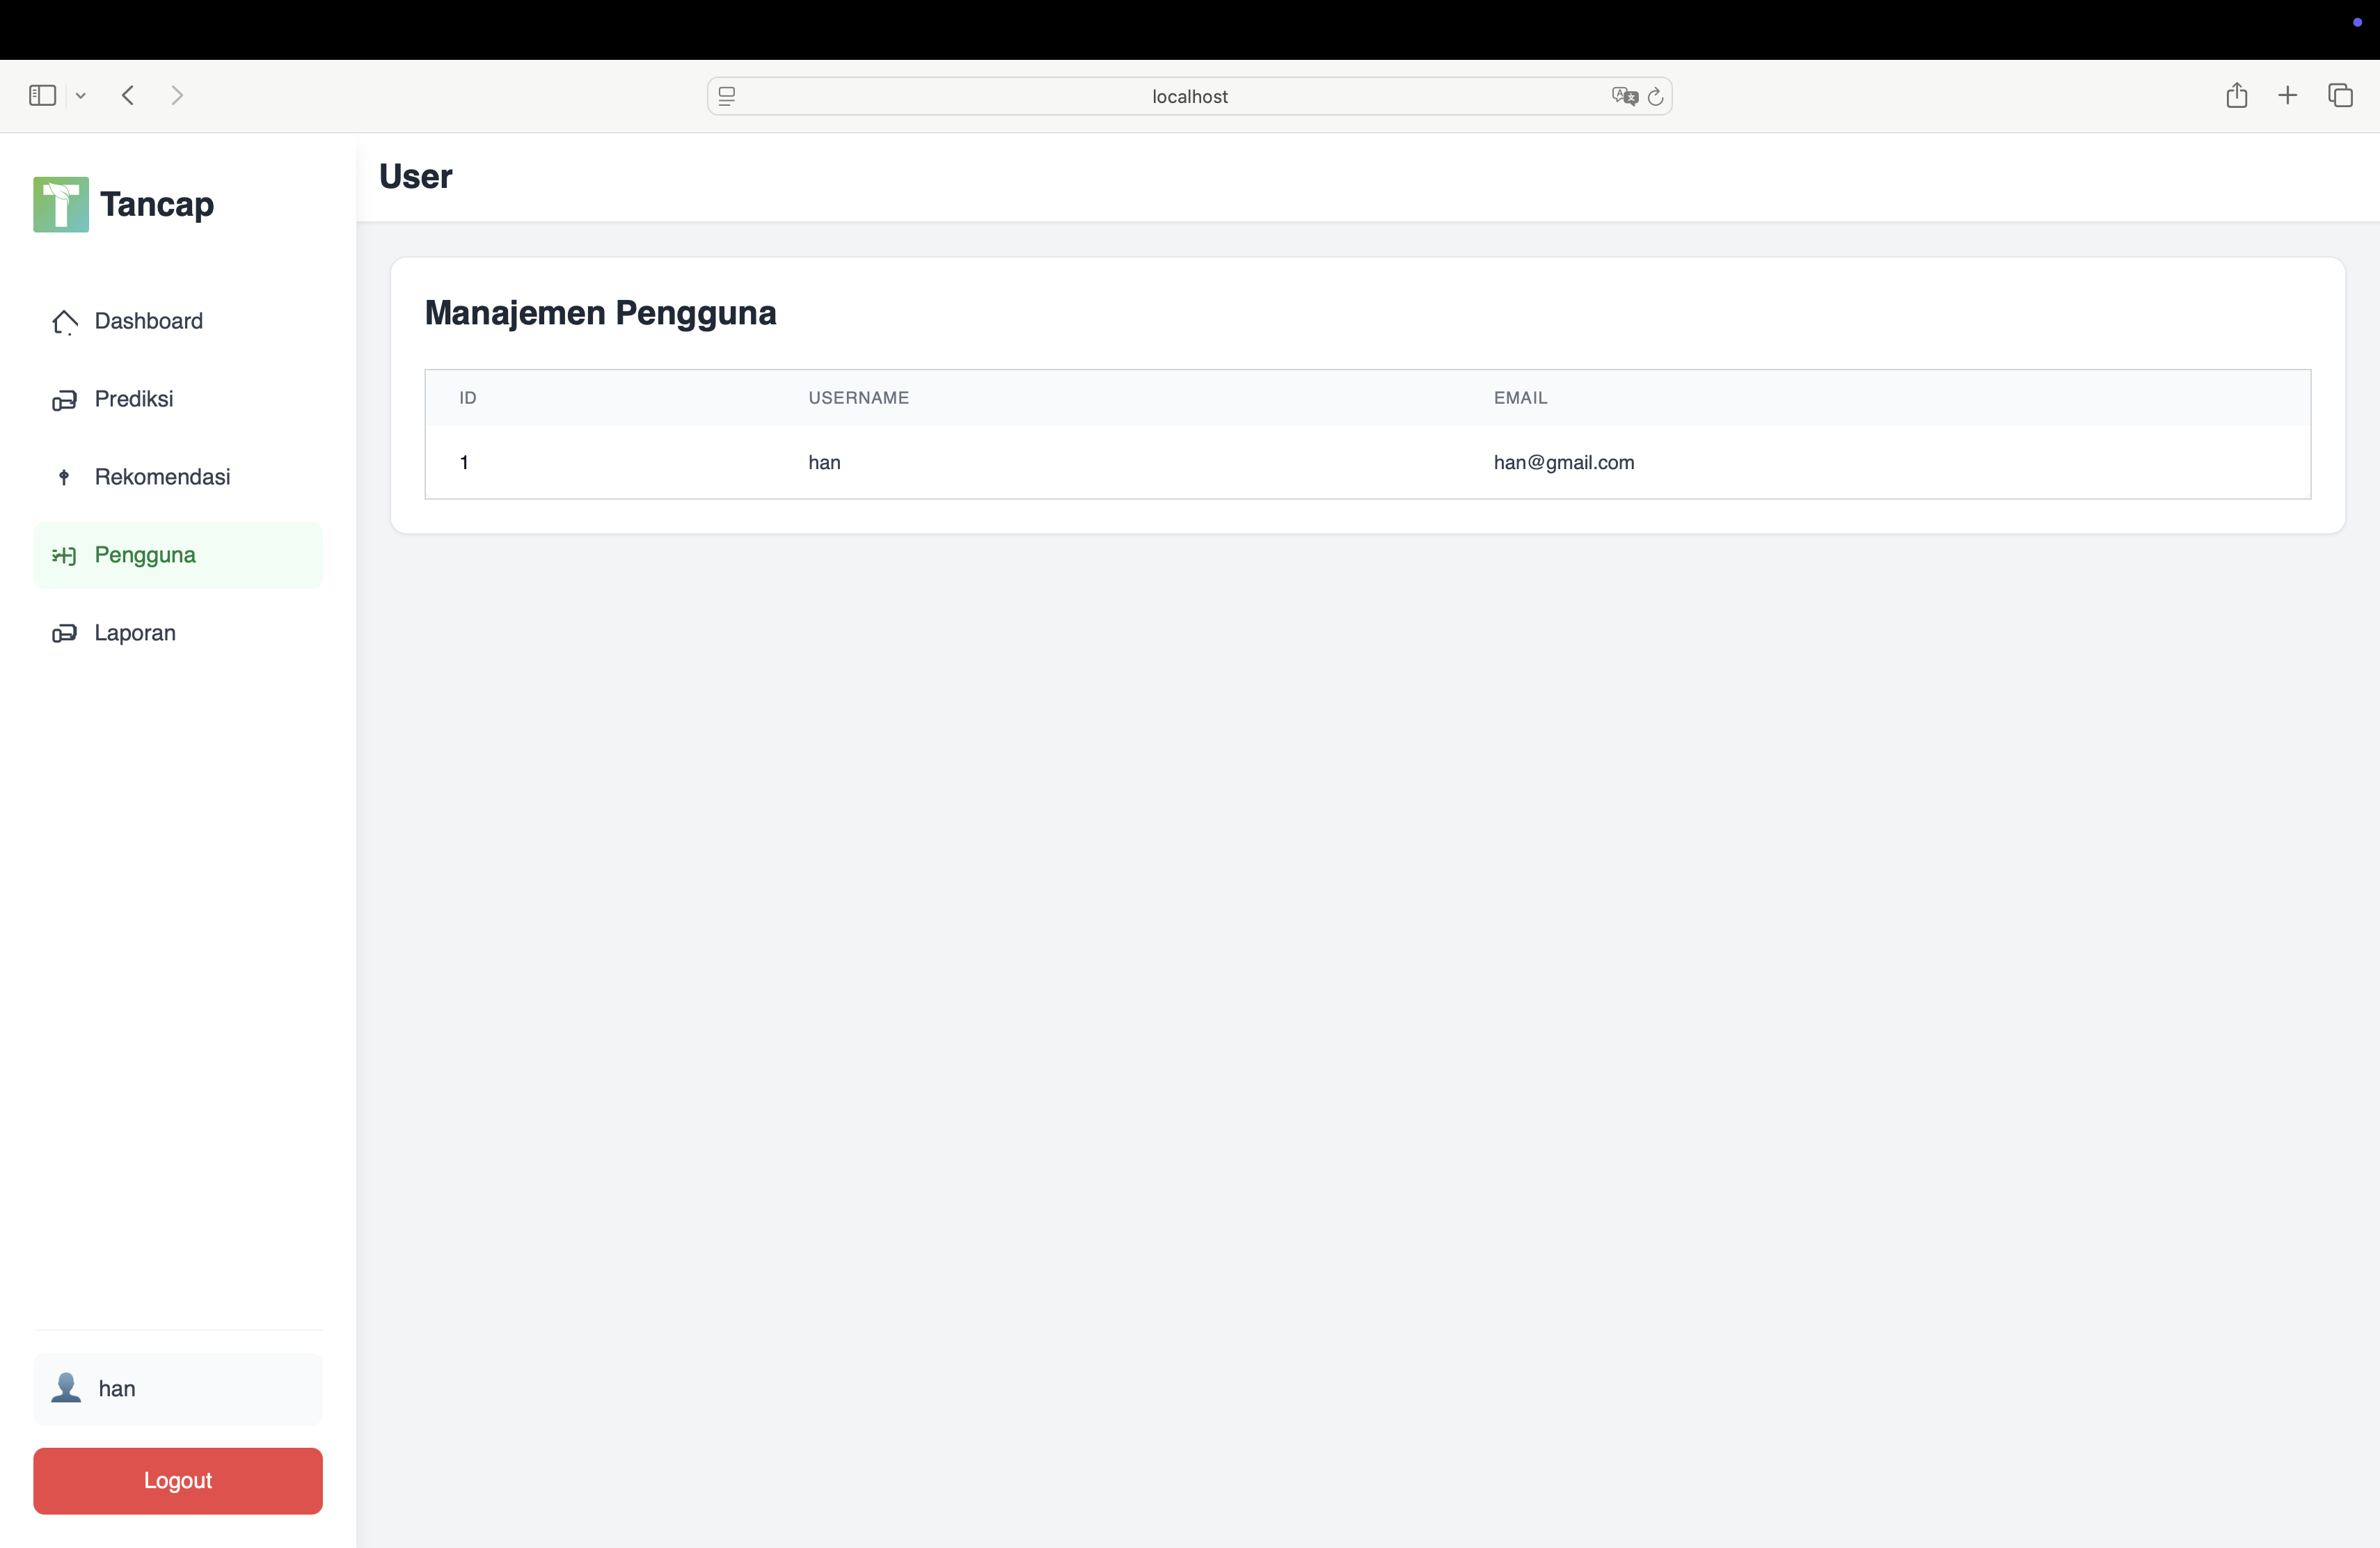The image size is (2380, 1548).
Task: Click the ID column header
Action: pos(468,398)
